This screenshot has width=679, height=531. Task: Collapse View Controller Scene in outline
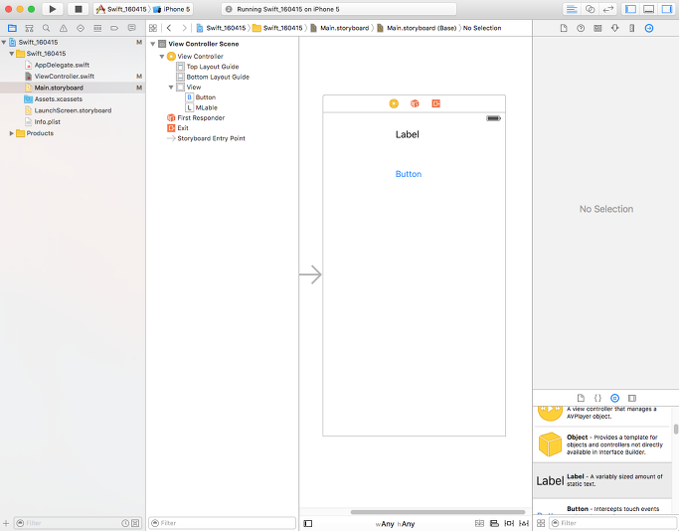(153, 44)
